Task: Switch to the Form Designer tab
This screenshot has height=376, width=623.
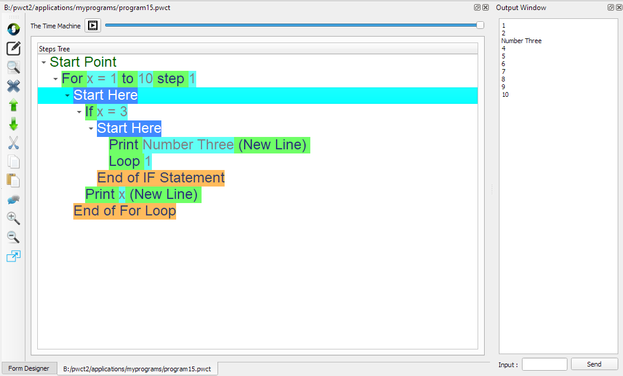Action: point(28,368)
